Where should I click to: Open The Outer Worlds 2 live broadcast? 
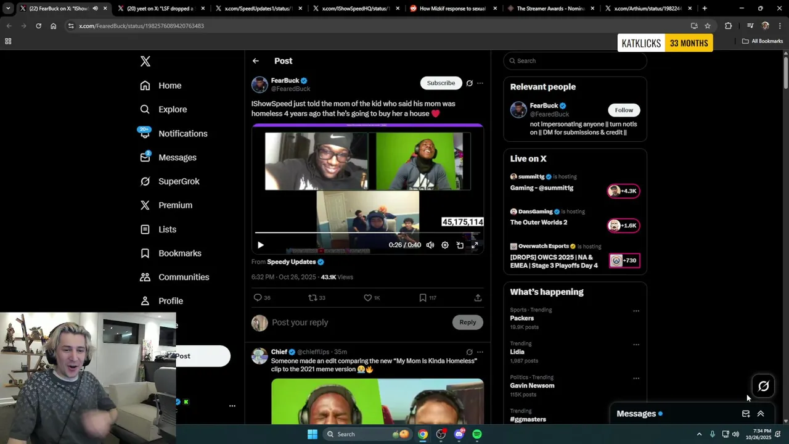coord(574,218)
